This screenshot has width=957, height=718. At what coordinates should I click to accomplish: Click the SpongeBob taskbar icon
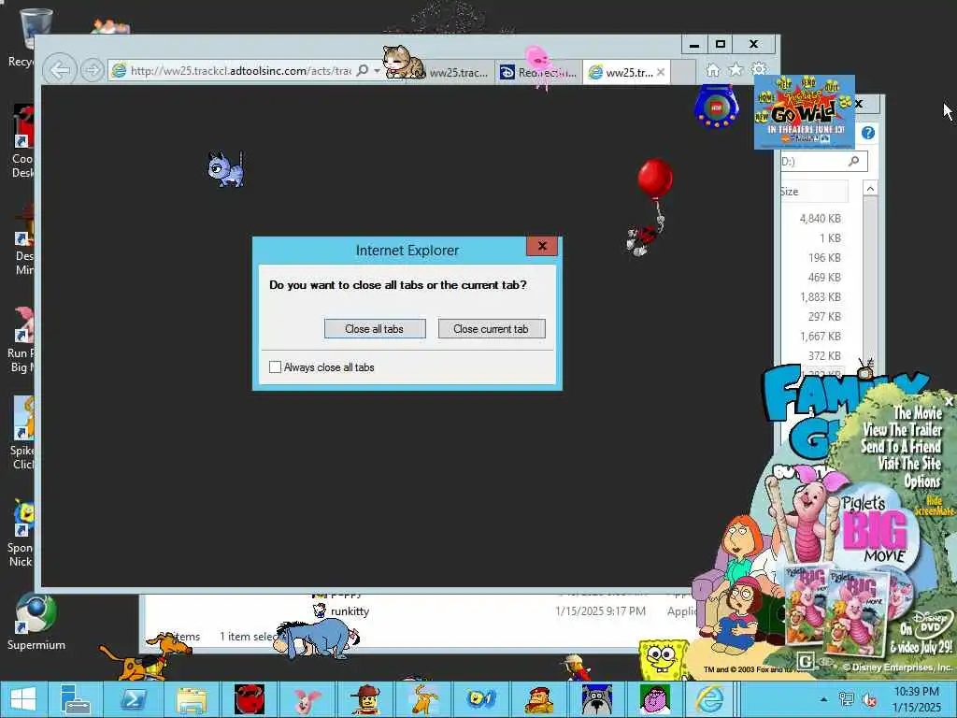tap(481, 699)
